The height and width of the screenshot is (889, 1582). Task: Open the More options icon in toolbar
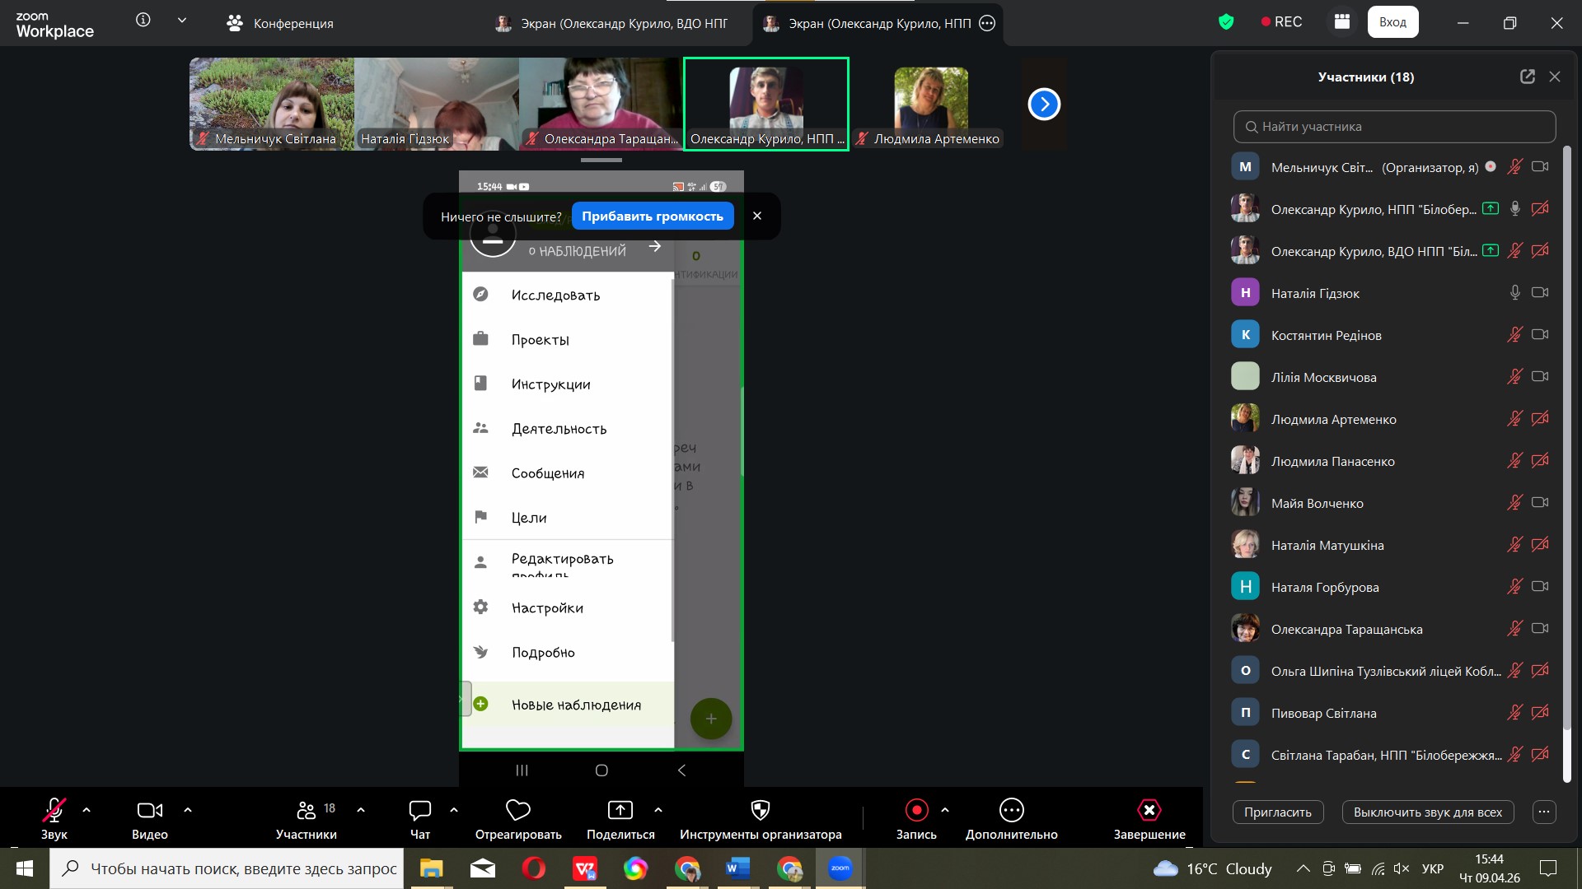(1011, 811)
